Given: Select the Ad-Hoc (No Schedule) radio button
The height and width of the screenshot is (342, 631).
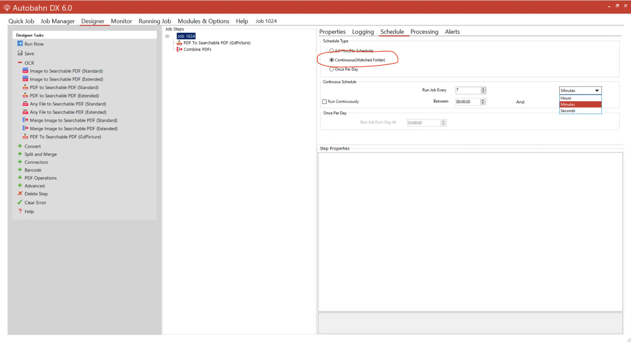Looking at the screenshot, I should [331, 50].
